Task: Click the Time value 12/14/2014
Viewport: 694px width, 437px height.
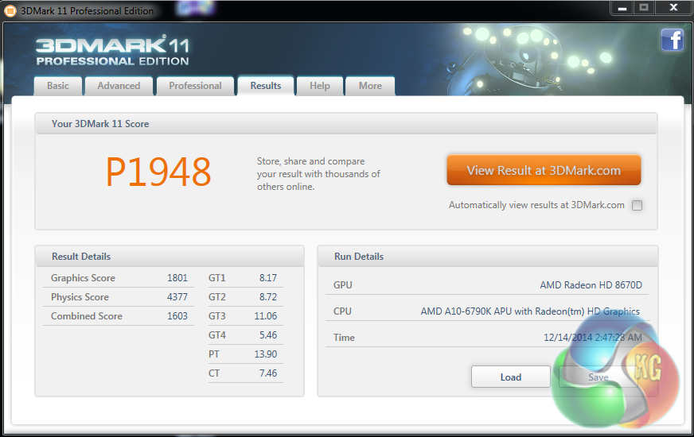Action: tap(593, 338)
